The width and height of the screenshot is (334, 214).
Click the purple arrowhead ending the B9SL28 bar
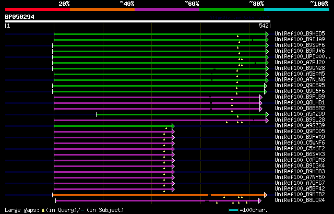(267, 120)
